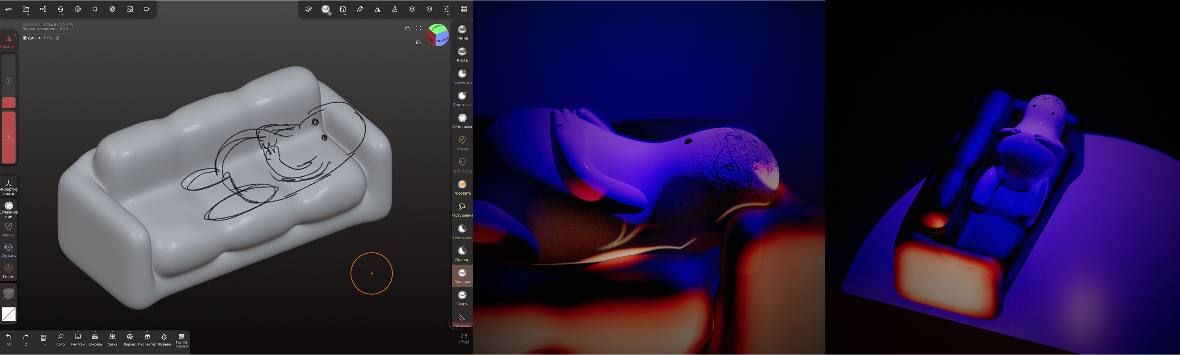This screenshot has height=355, width=1180.
Task: Toggle Журнал debug log
Action: [164, 339]
